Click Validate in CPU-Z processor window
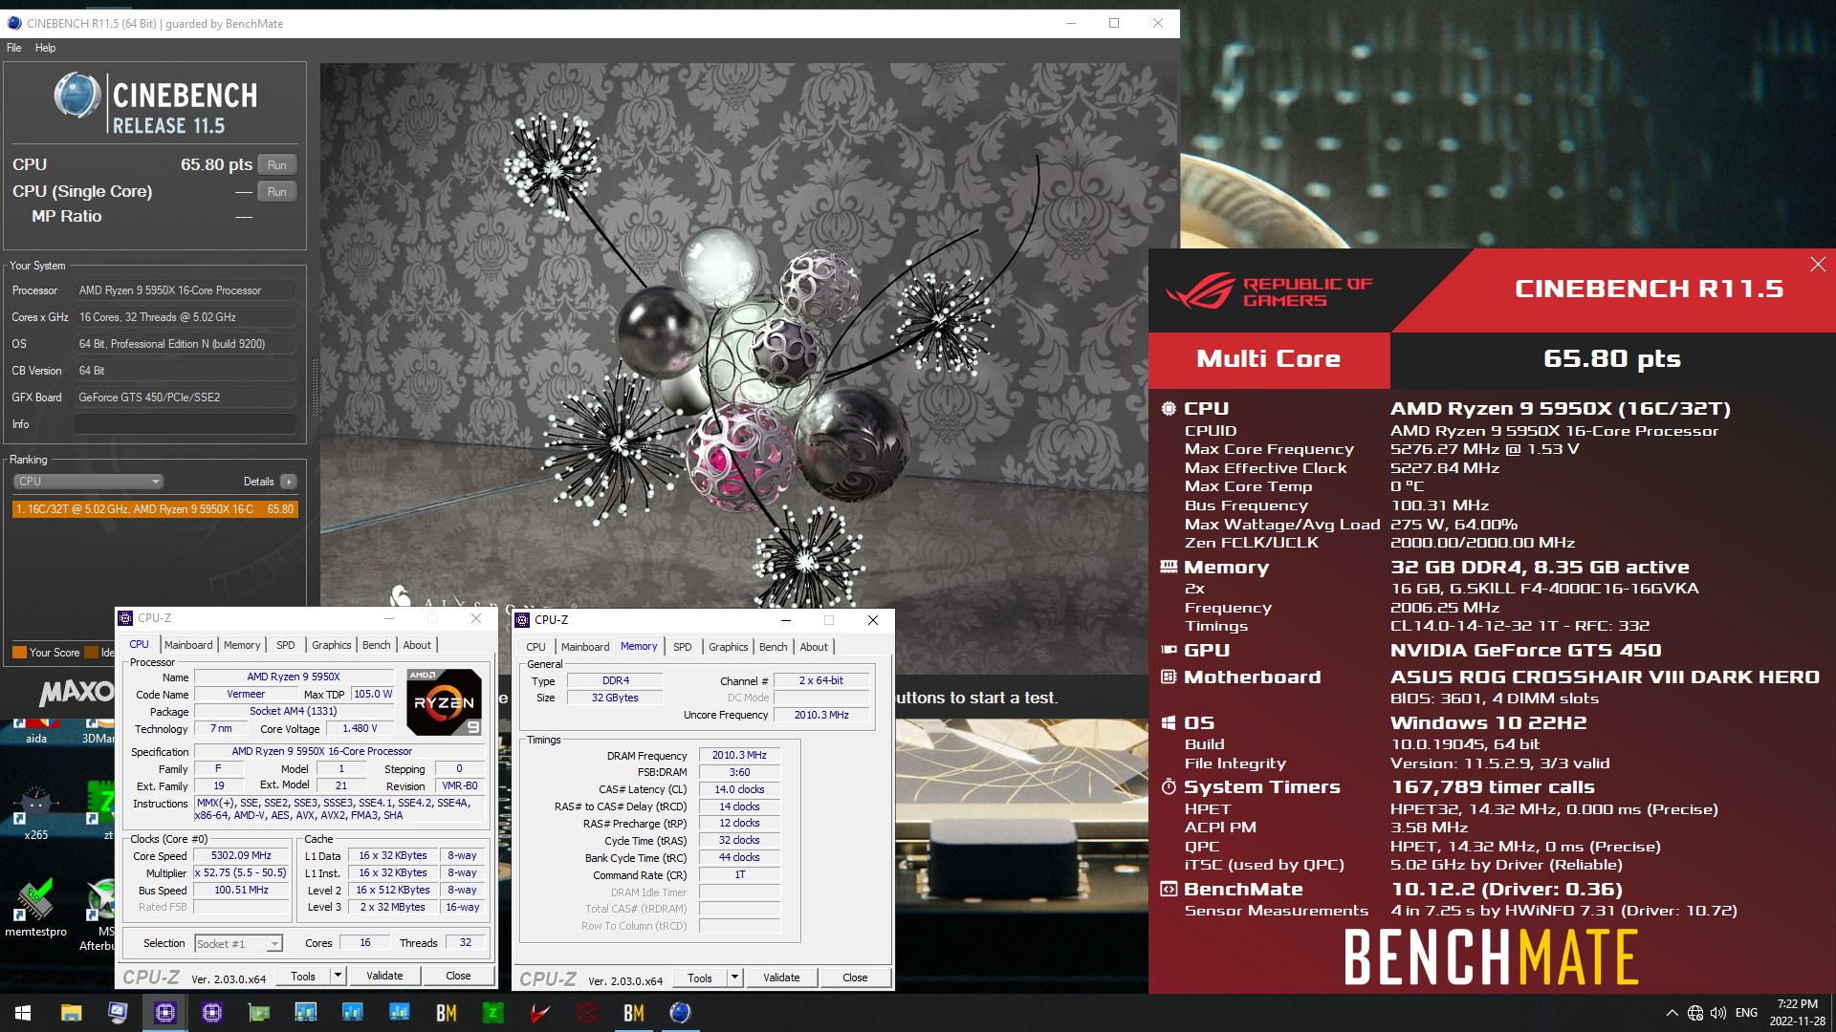 pyautogui.click(x=384, y=977)
